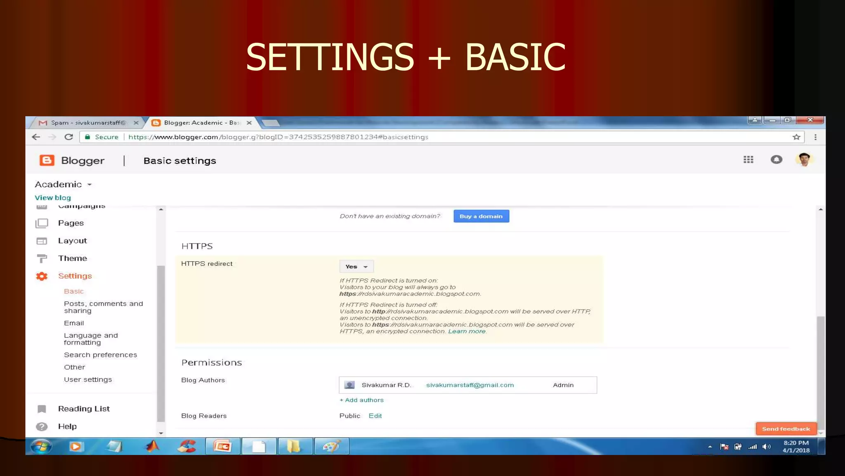Click the Help question mark icon

coord(42,427)
